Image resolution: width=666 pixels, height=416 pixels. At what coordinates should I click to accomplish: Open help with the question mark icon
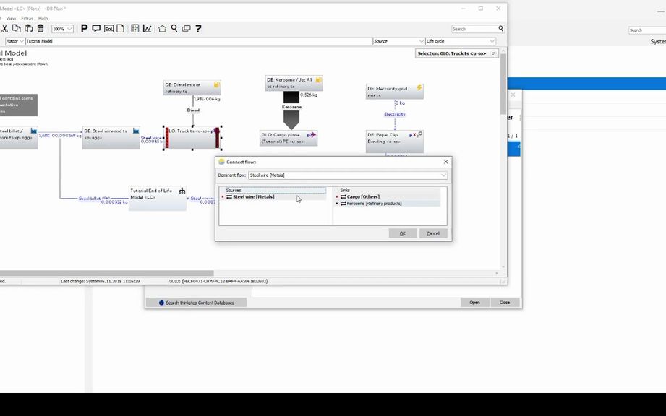pos(198,28)
